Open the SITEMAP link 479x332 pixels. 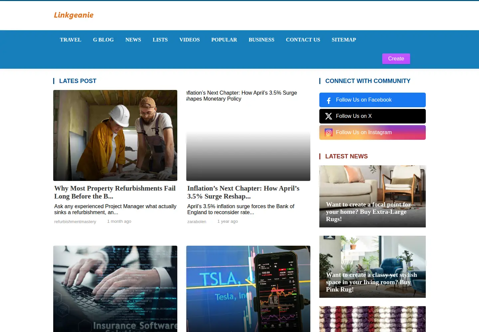(344, 40)
